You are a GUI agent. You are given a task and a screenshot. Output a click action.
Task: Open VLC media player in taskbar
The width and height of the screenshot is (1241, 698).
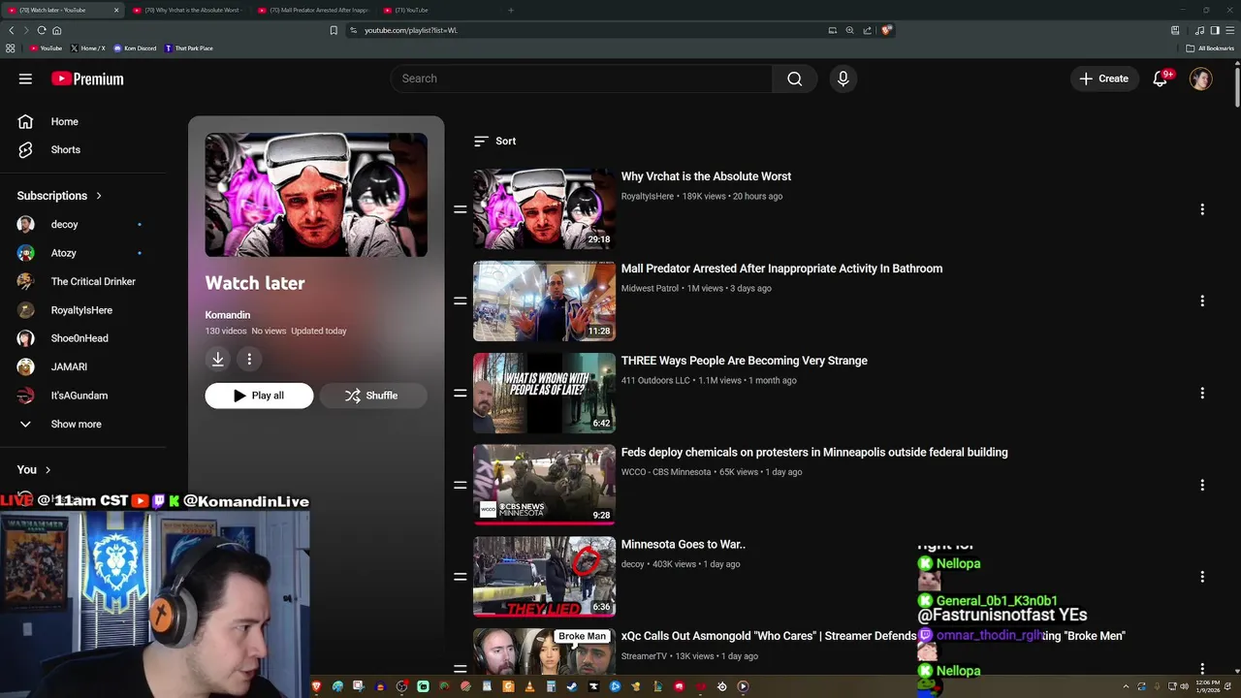coord(529,686)
